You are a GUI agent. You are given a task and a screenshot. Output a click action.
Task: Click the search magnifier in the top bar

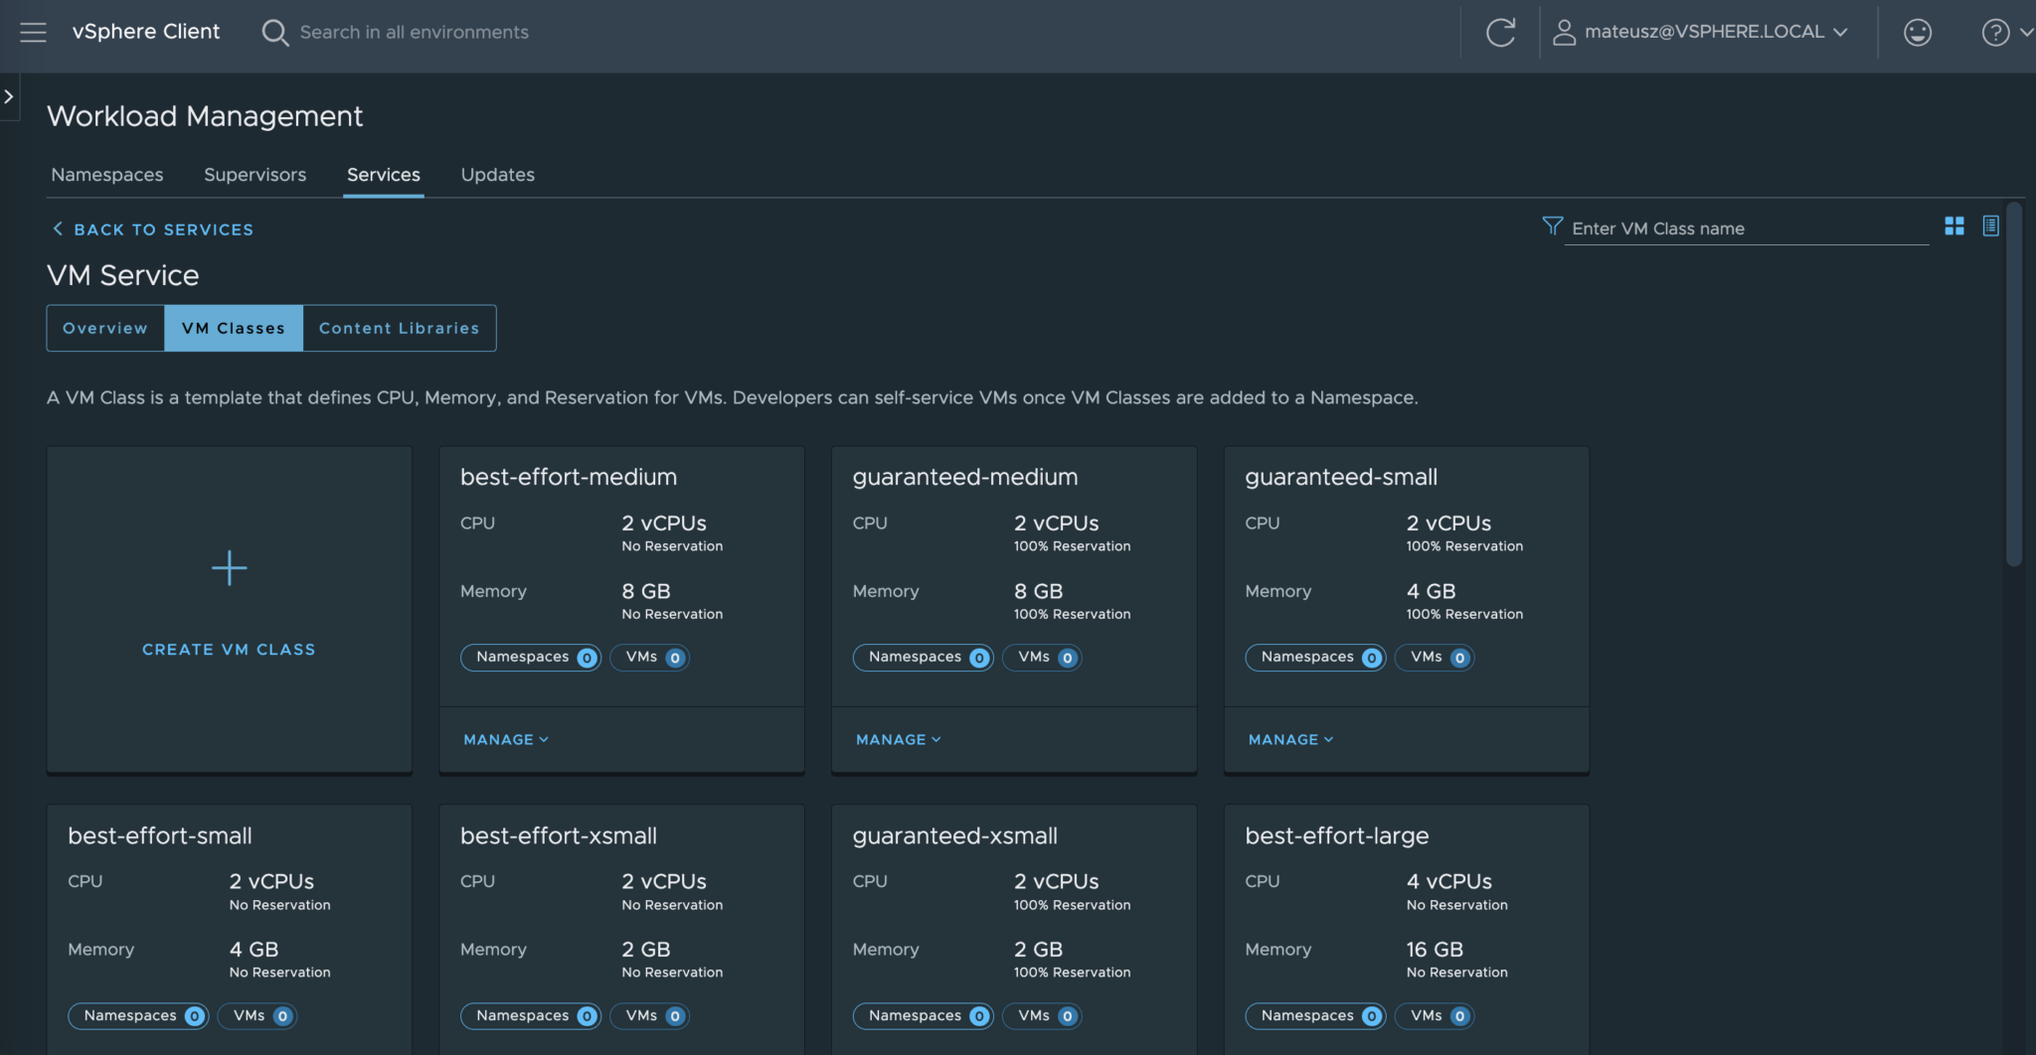click(x=275, y=32)
